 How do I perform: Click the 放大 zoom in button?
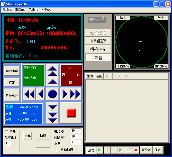tap(161, 18)
